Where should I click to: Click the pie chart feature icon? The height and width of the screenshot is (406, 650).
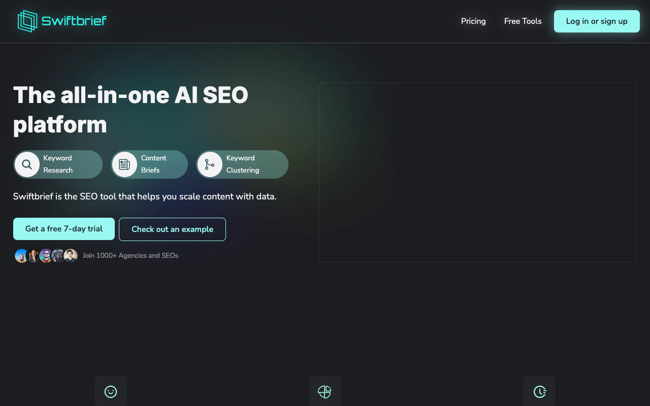point(325,391)
